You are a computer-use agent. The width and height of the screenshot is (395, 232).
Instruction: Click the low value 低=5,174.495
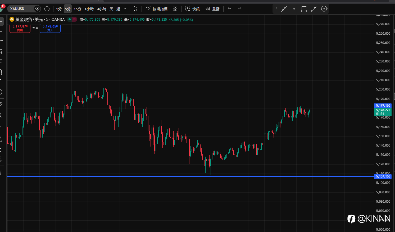(134, 20)
